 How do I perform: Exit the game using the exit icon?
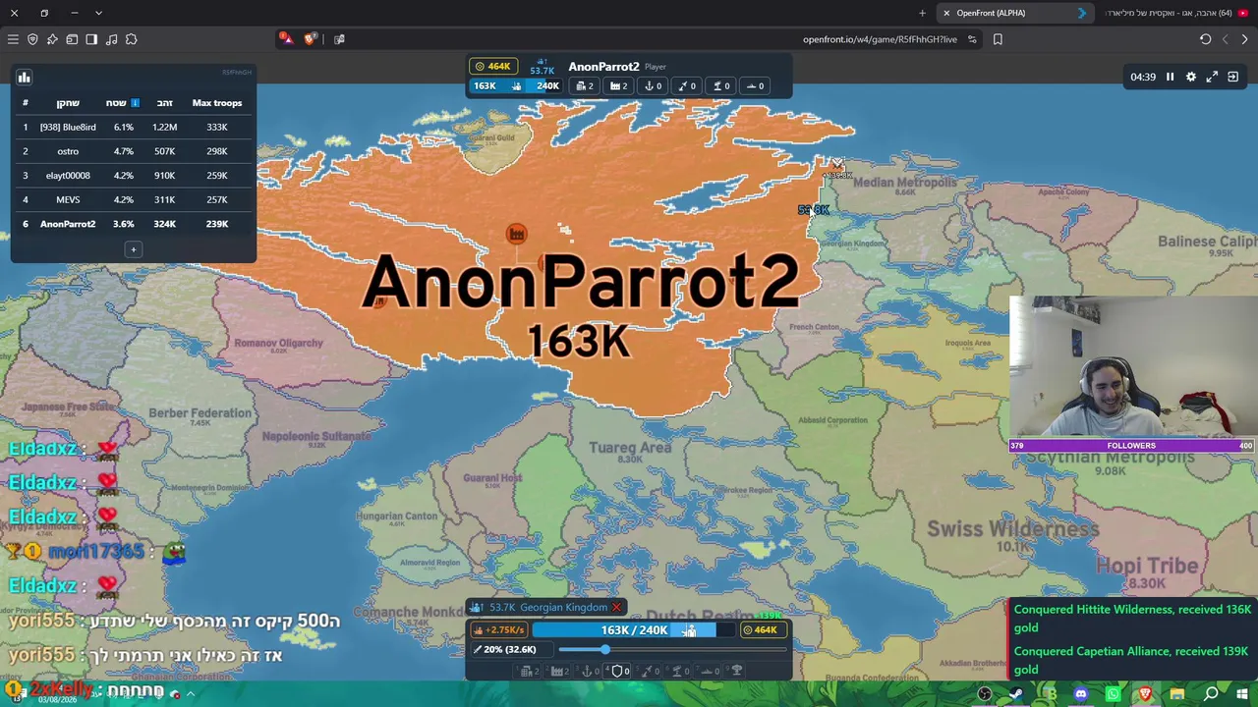1232,77
